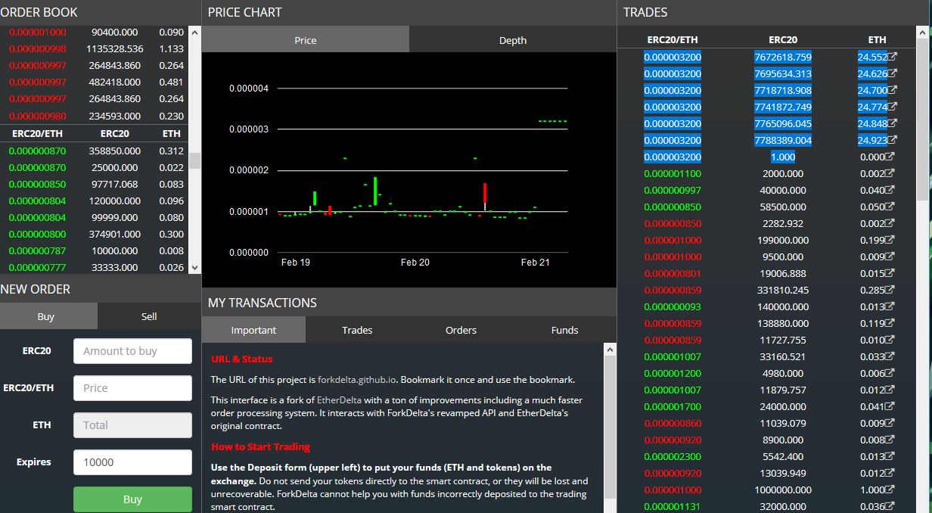Screen dimensions: 932x513
Task: Open link icon for 0.050 ETH trade
Action: (x=890, y=207)
